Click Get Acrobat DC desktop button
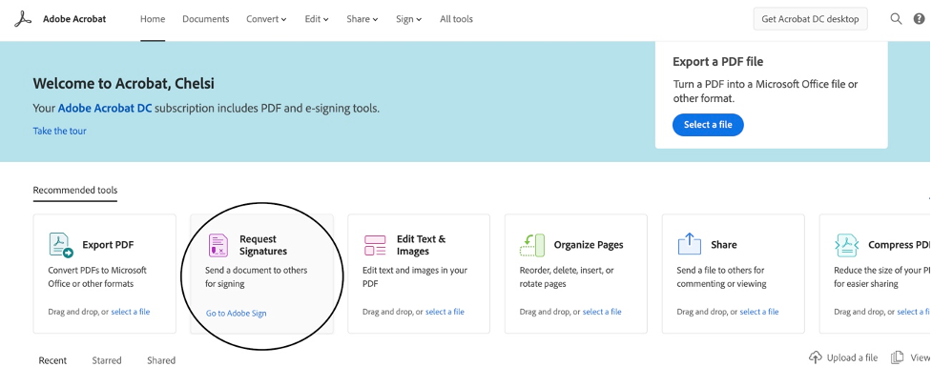This screenshot has height=367, width=932. click(x=810, y=19)
